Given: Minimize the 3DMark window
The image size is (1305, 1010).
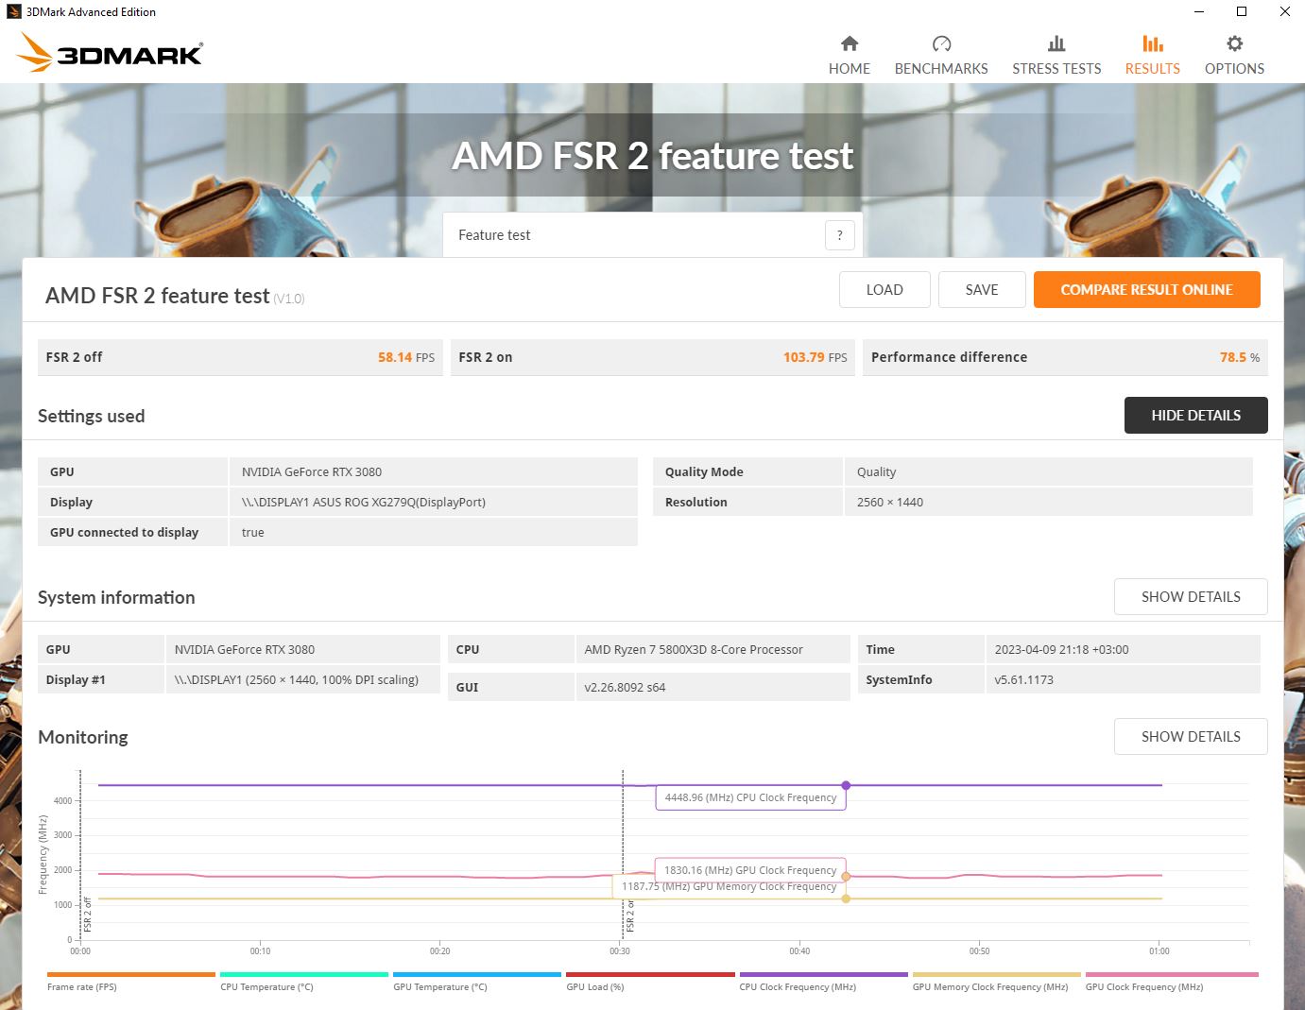Looking at the screenshot, I should pos(1199,11).
